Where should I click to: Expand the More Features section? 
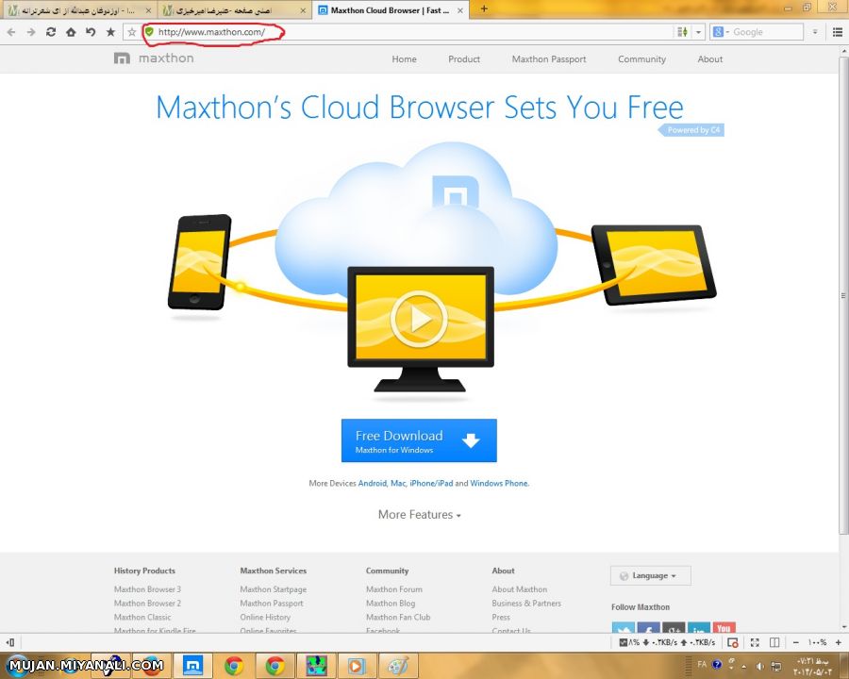[419, 514]
